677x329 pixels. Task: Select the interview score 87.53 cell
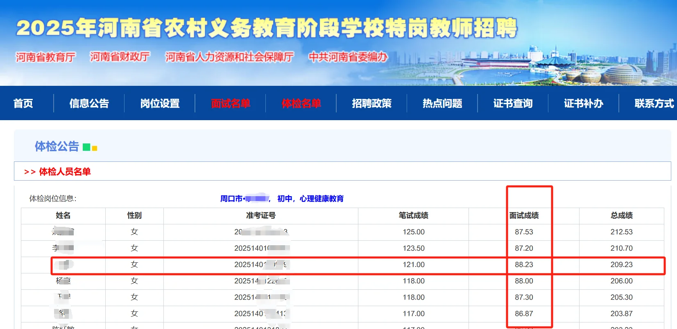click(x=524, y=232)
